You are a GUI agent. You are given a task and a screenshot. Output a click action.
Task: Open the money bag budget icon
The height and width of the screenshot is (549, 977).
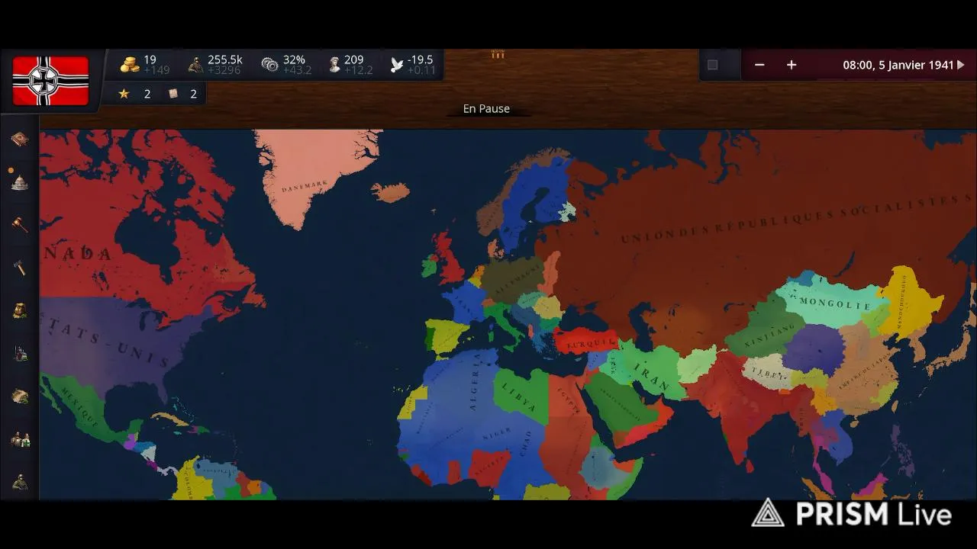click(20, 310)
